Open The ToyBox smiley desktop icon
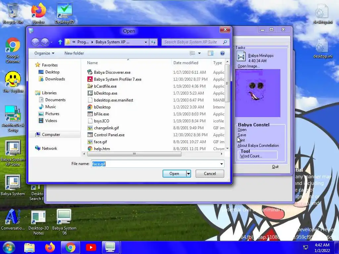This screenshot has height=254, width=339. pyautogui.click(x=13, y=82)
